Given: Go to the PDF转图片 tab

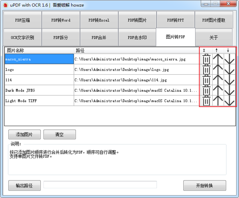Looking at the screenshot, I should point(137,20).
